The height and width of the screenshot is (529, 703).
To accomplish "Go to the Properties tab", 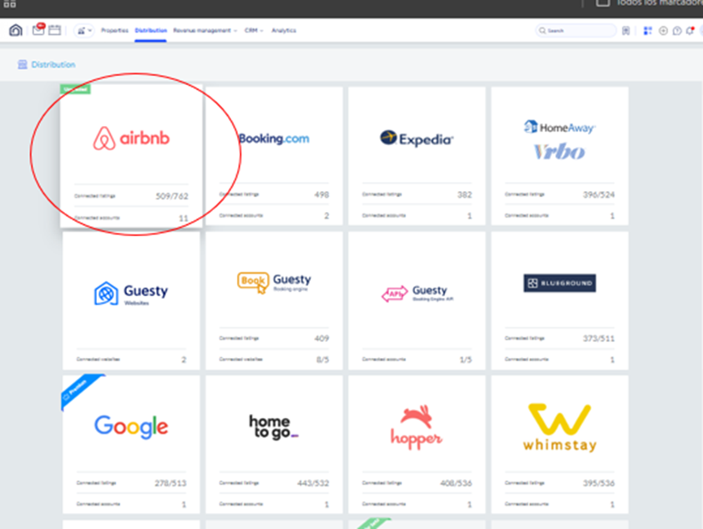I will click(x=114, y=31).
